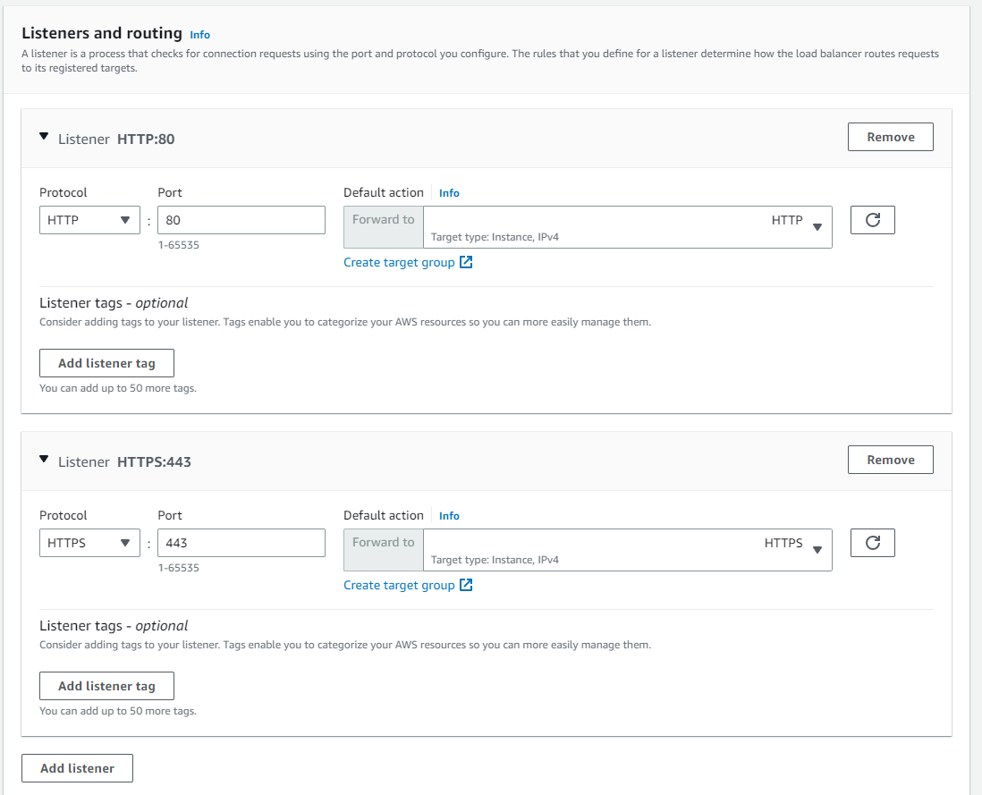Click Target type text in HTTPS:443 listener
Image resolution: width=982 pixels, height=795 pixels.
tap(495, 560)
